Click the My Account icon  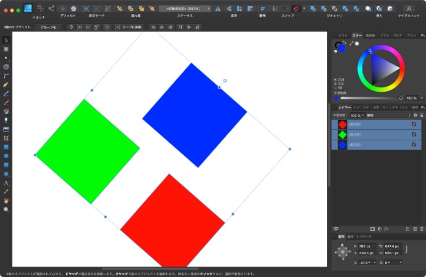coord(408,9)
